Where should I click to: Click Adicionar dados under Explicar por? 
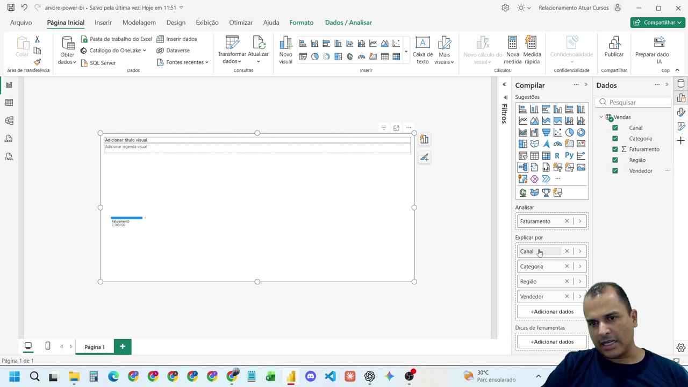pos(552,312)
